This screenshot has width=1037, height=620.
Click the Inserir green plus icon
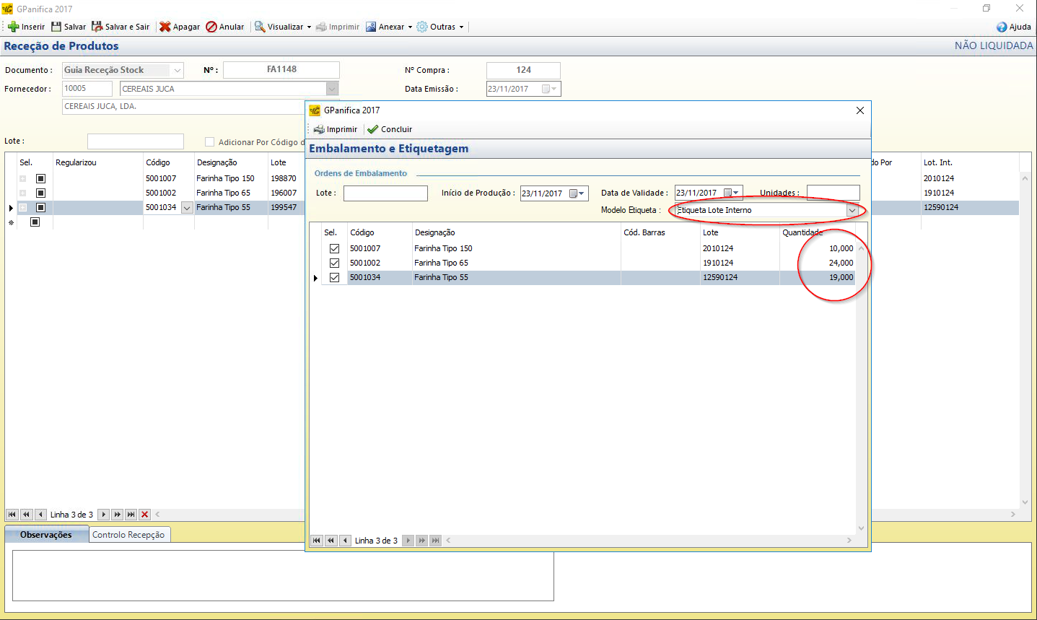(14, 27)
